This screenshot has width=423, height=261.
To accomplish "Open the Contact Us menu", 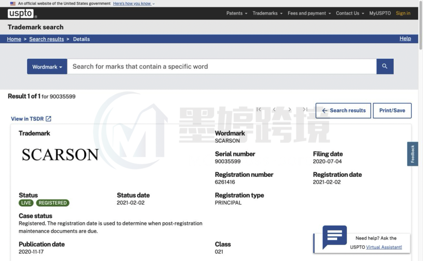I will (x=350, y=13).
